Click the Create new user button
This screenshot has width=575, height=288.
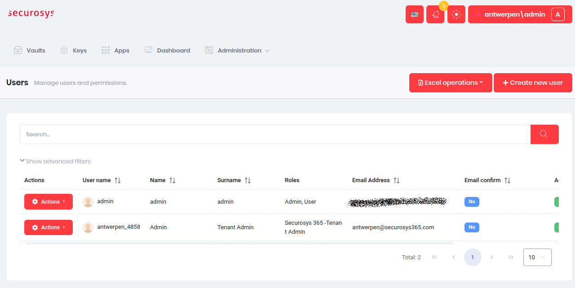[533, 83]
